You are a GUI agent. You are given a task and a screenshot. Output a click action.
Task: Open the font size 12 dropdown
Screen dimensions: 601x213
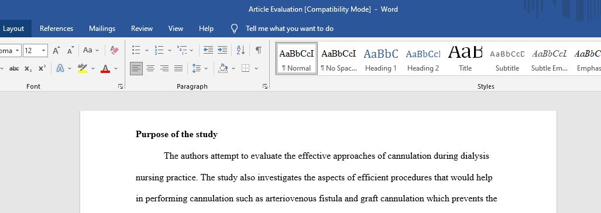click(x=44, y=50)
